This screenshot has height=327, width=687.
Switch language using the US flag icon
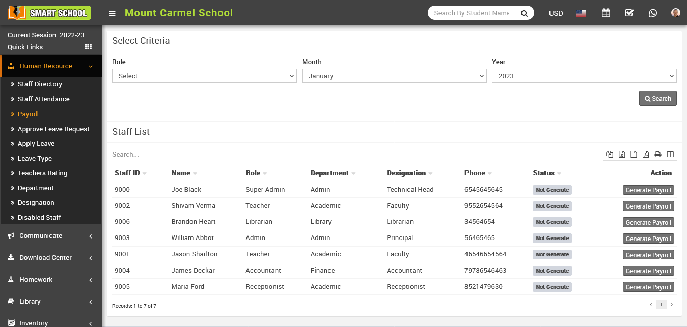[581, 13]
